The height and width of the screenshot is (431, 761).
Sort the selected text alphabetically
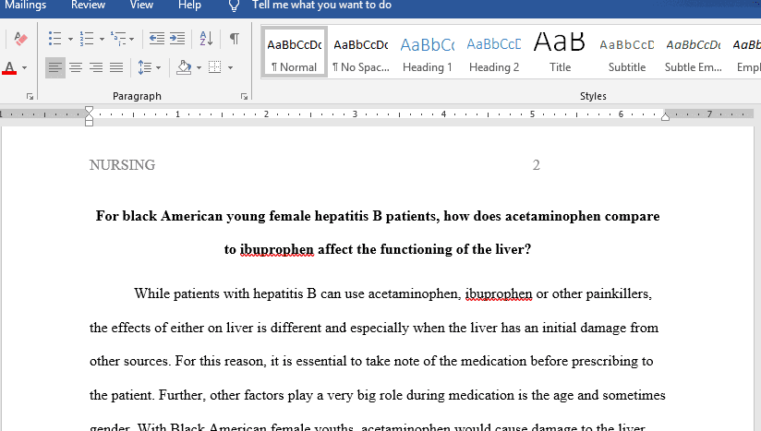206,39
